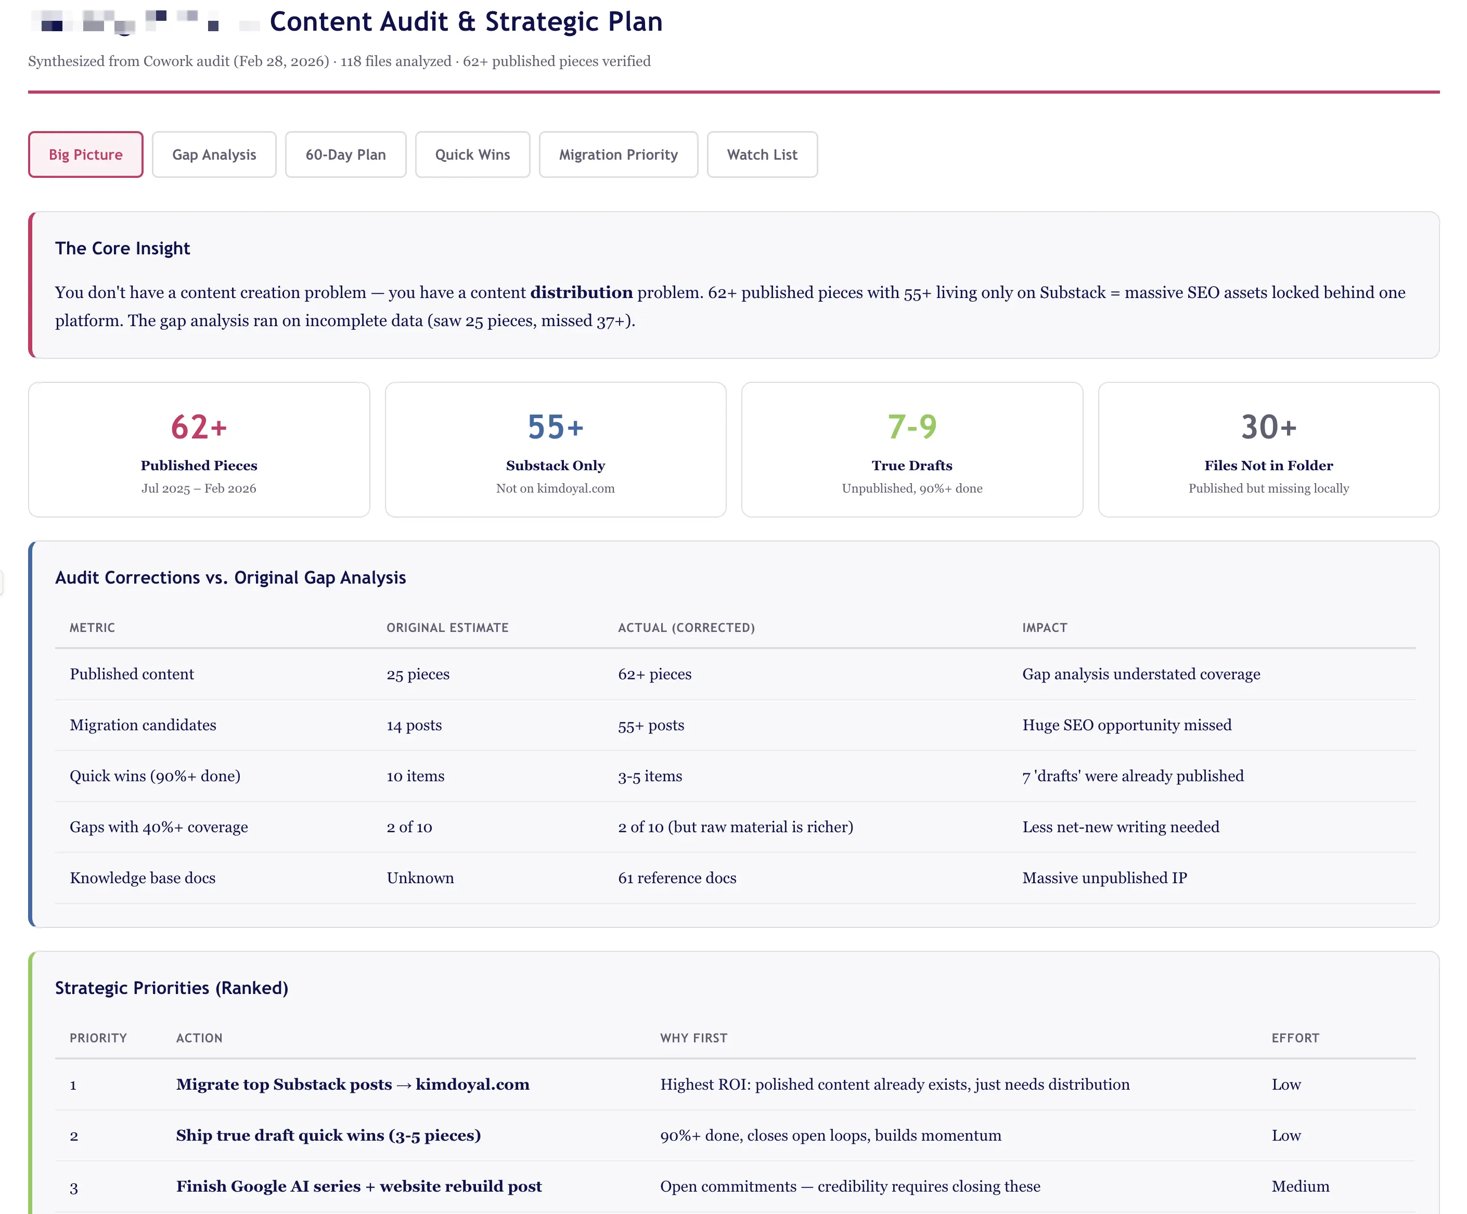This screenshot has width=1467, height=1214.
Task: Select the Migration Priority tab
Action: (617, 154)
